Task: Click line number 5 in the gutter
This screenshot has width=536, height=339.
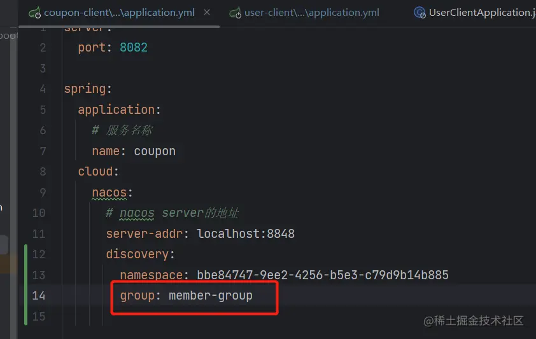Action: 43,110
